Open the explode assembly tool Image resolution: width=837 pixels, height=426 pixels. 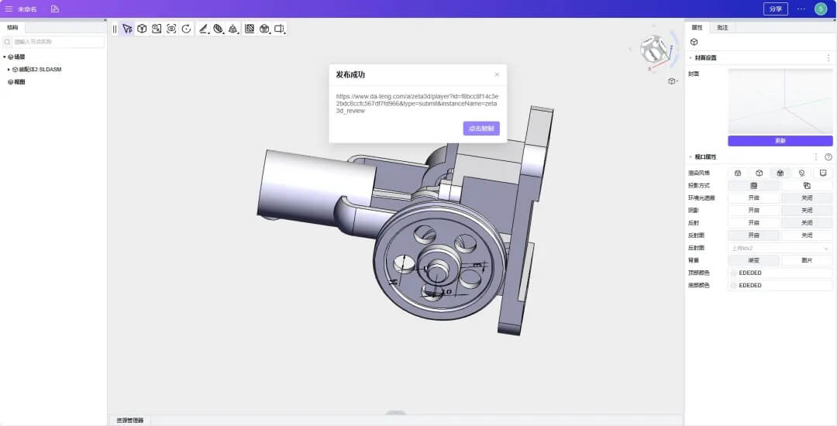(233, 29)
